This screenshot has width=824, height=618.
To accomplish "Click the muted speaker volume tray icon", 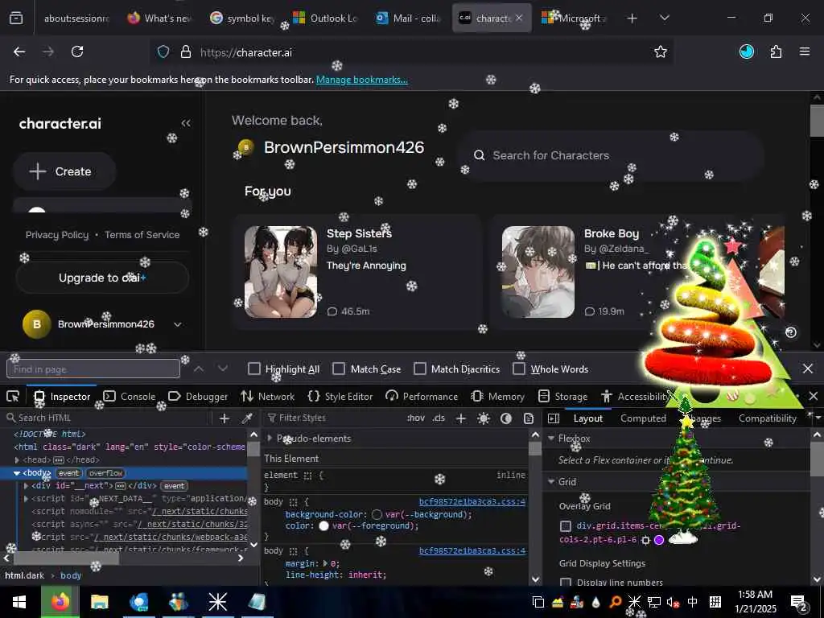I will coord(674,602).
